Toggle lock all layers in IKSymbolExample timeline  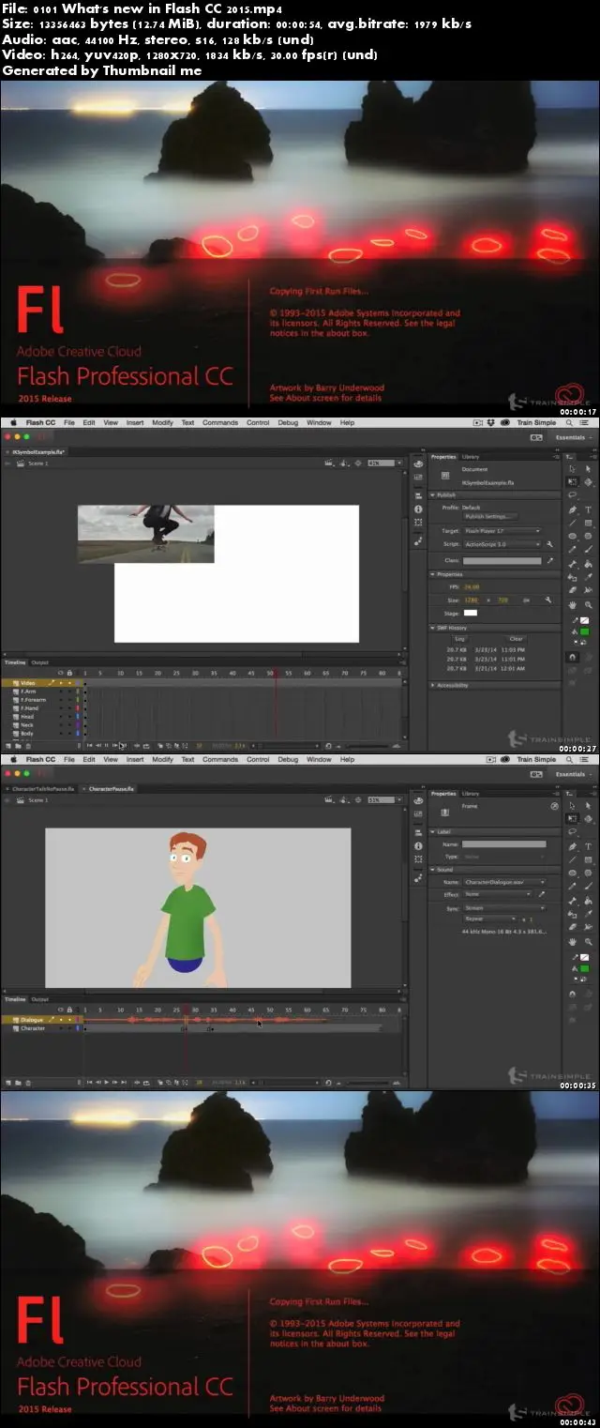[x=68, y=673]
